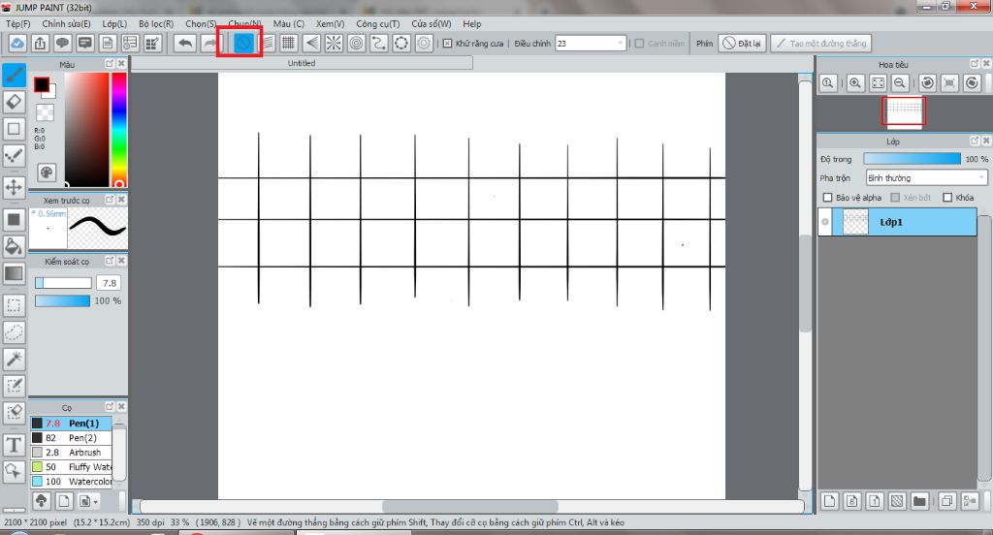993x535 pixels.
Task: Enable the vanishing point snap guide
Action: point(311,43)
